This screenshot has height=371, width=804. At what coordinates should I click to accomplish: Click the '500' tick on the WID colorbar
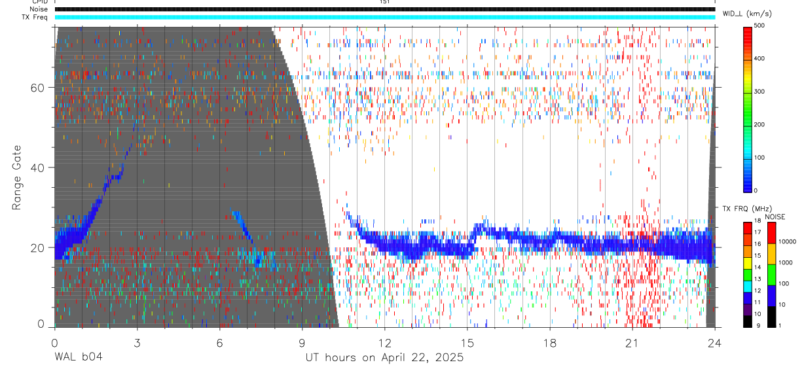[x=759, y=26]
